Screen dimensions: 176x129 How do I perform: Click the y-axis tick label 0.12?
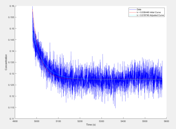pyautogui.click(x=12, y=96)
